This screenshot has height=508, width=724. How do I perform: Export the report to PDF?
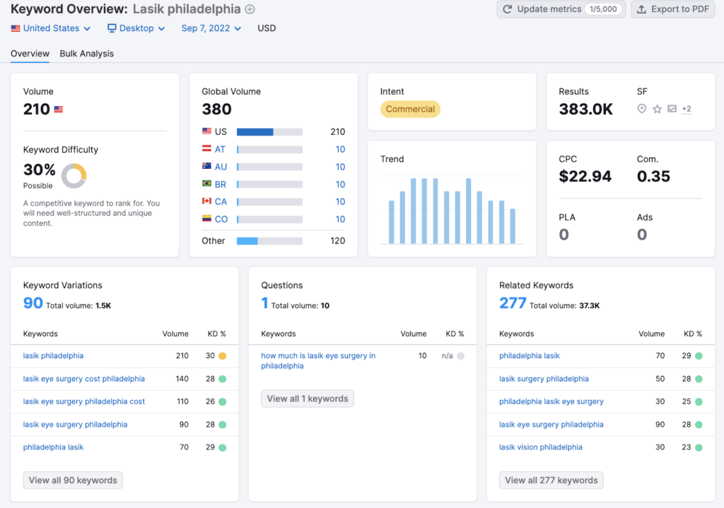672,9
